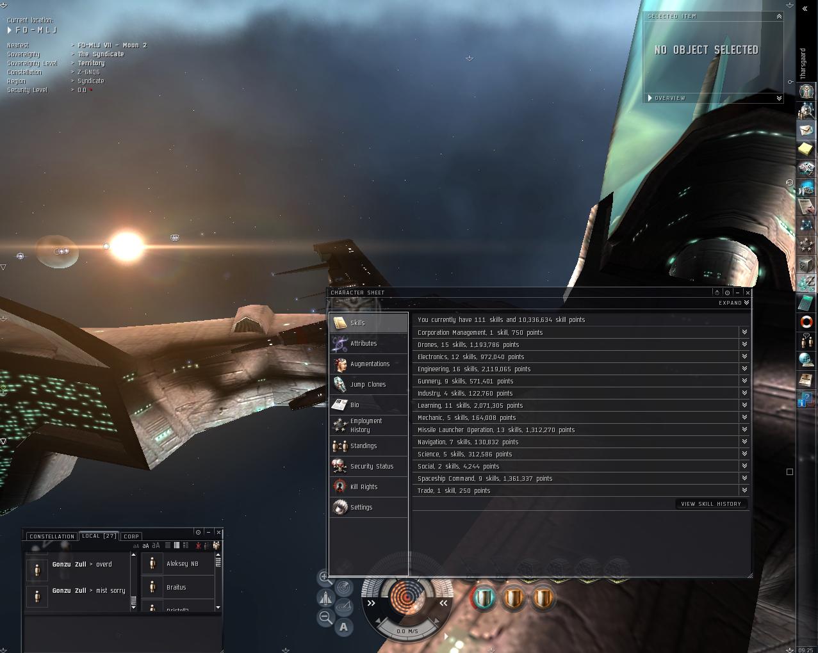Open the Employment History section
818x653 pixels.
pyautogui.click(x=368, y=426)
